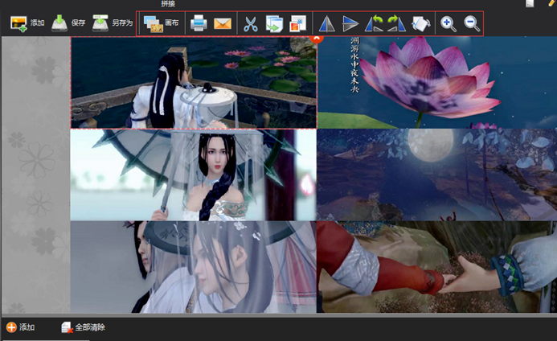Save the collage with 保存
Image resolution: width=557 pixels, height=341 pixels.
[x=68, y=23]
